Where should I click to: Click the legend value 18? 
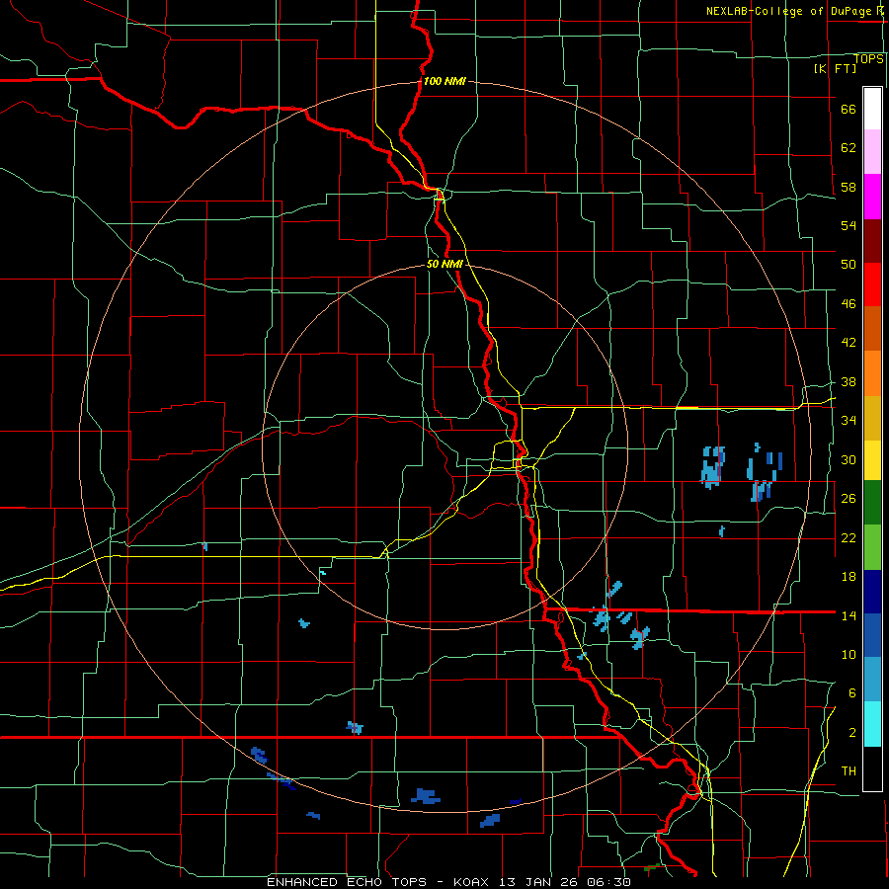pyautogui.click(x=849, y=577)
